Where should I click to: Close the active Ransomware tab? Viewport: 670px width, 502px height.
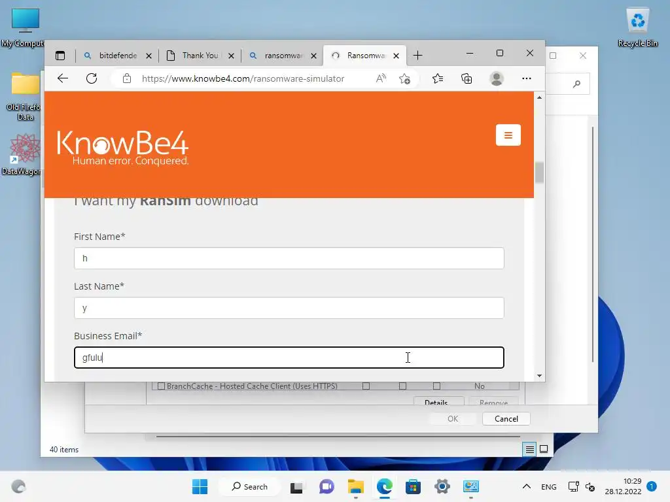pyautogui.click(x=396, y=56)
